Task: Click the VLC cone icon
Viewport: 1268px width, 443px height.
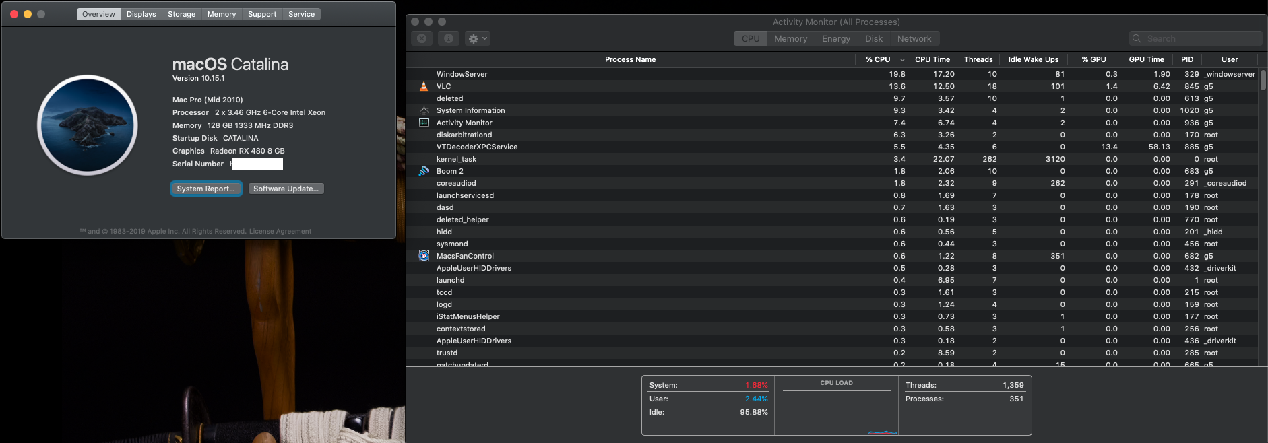Action: pos(424,86)
